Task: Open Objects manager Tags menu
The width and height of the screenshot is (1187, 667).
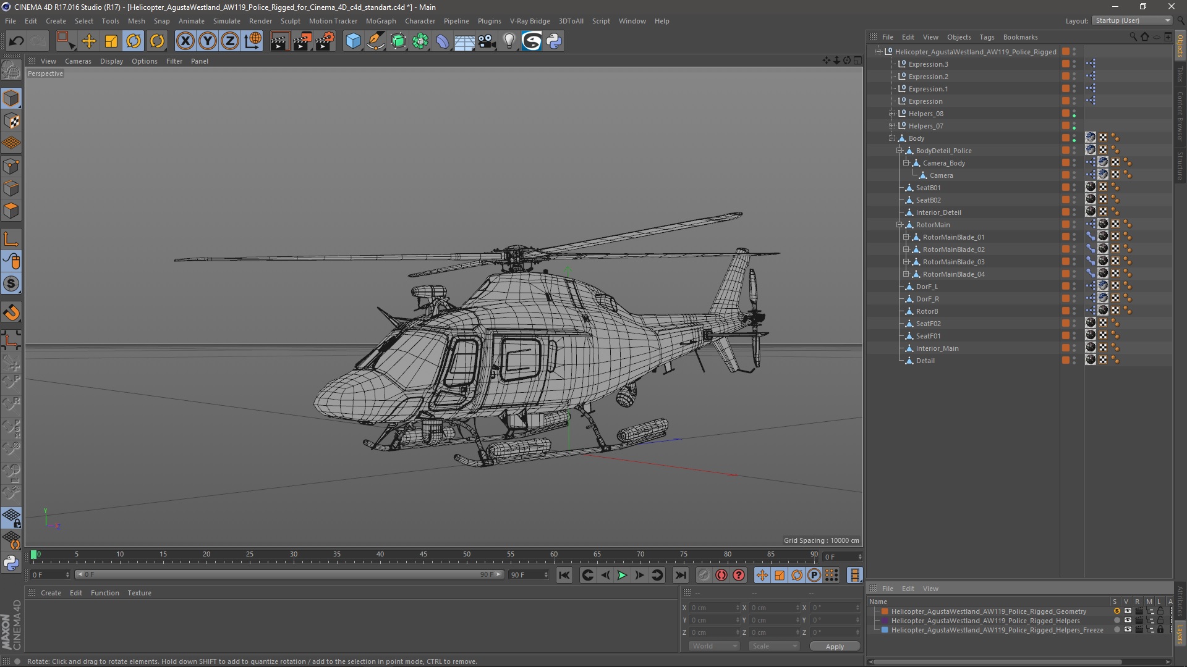Action: [x=987, y=37]
